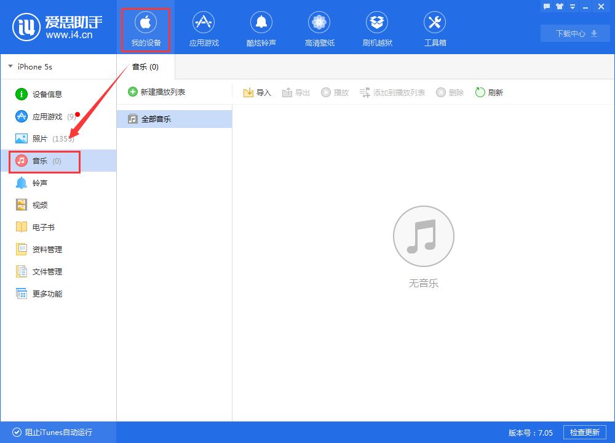Open the 酷炫铃声 ringtone center
Image resolution: width=615 pixels, height=443 pixels.
pyautogui.click(x=261, y=27)
